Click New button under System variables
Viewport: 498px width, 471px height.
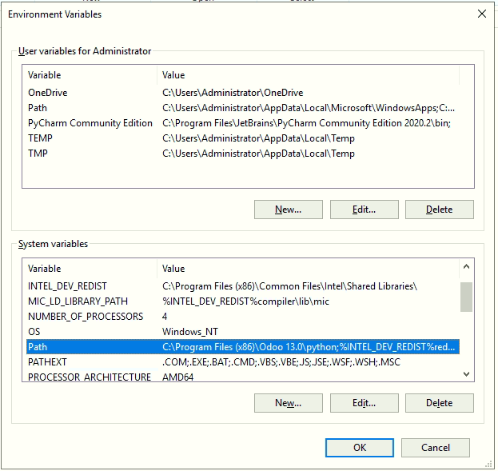288,403
